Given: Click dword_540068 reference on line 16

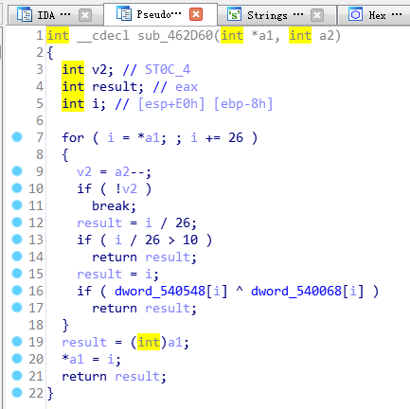Looking at the screenshot, I should point(296,291).
